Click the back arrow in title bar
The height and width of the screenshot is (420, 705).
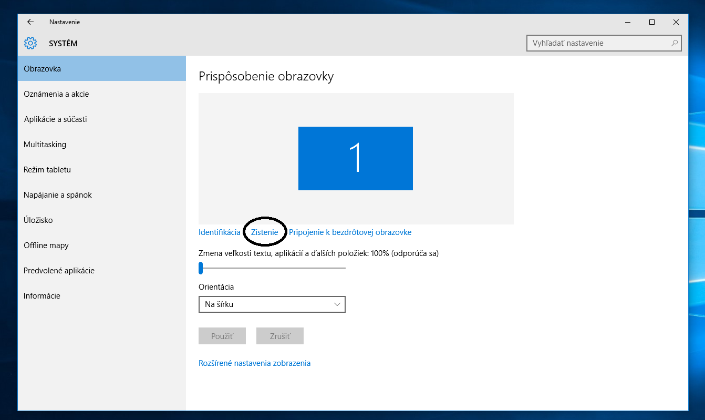coord(30,22)
